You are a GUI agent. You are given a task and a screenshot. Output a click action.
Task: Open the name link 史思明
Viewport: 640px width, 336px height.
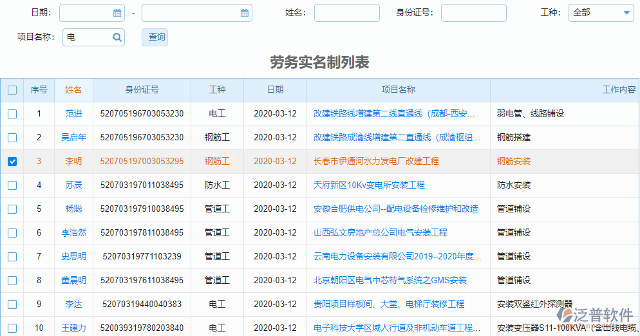click(74, 257)
